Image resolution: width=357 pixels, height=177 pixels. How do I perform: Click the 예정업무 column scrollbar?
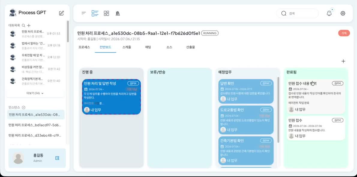click(278, 110)
